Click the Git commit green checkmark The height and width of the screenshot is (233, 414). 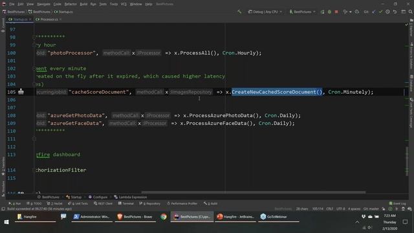point(380,12)
